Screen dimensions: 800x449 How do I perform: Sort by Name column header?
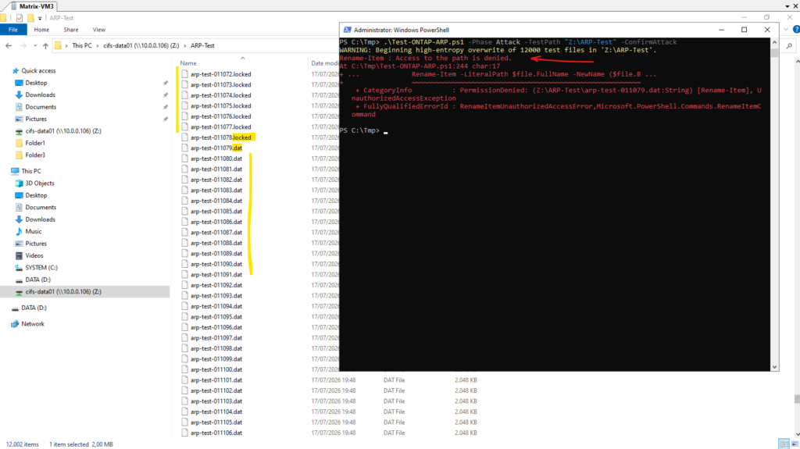(188, 63)
